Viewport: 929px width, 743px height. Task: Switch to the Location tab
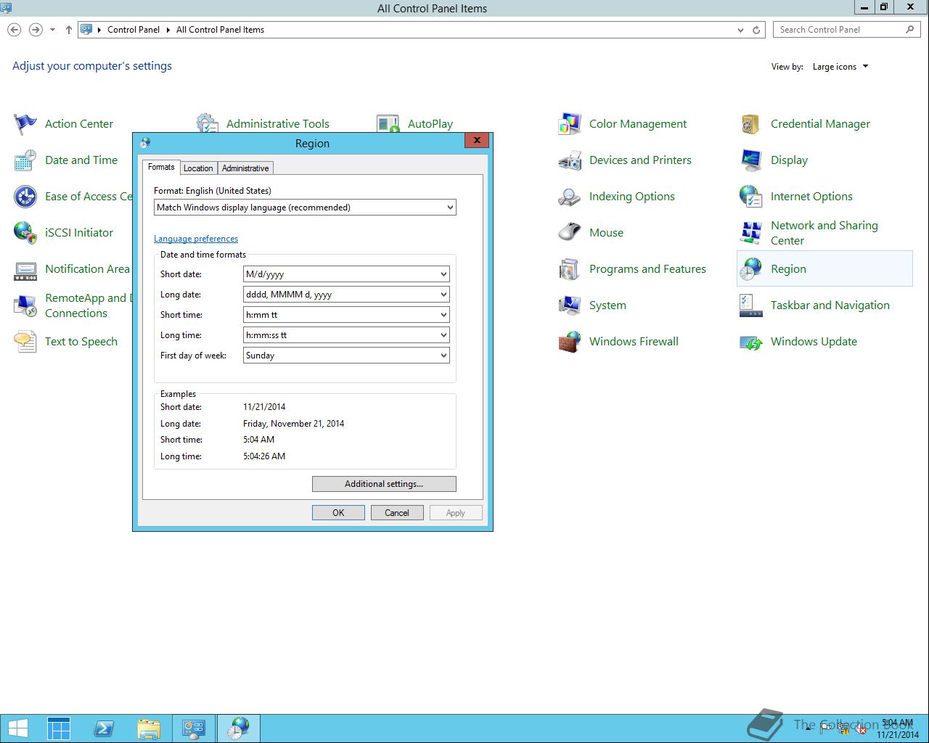pyautogui.click(x=198, y=168)
